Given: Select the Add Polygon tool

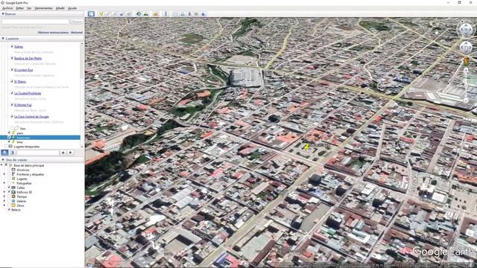Looking at the screenshot, I should 108,14.
